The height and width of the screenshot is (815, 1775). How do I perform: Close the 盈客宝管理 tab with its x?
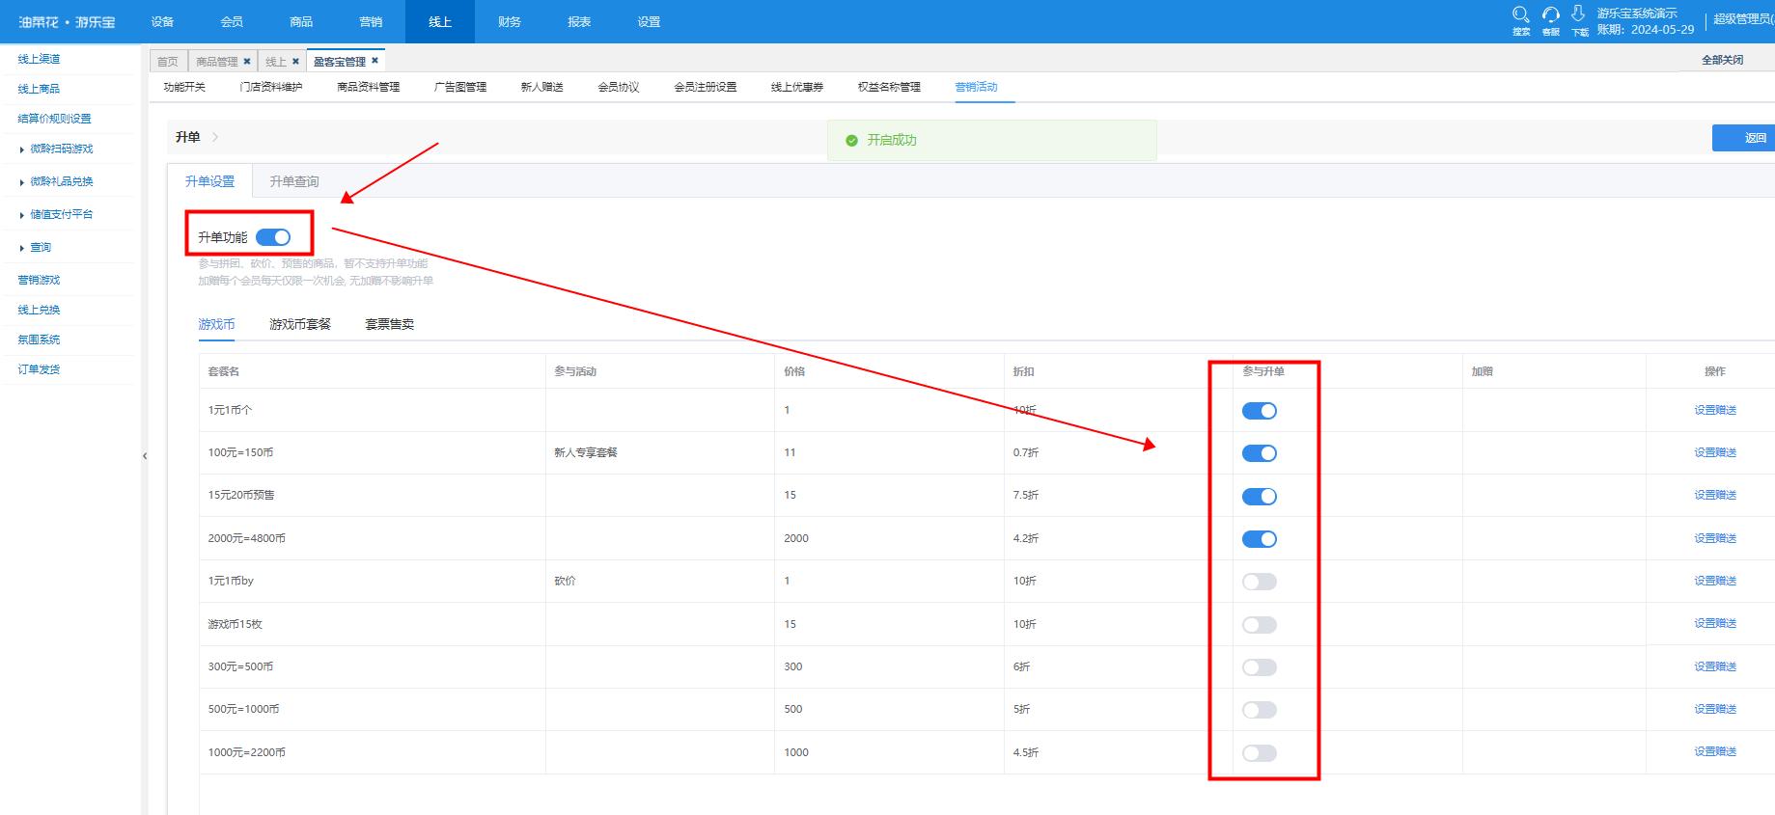(374, 61)
